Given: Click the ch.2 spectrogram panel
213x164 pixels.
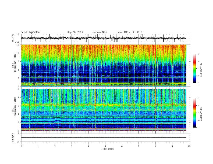Looking at the screenshot, I should pos(104,110).
